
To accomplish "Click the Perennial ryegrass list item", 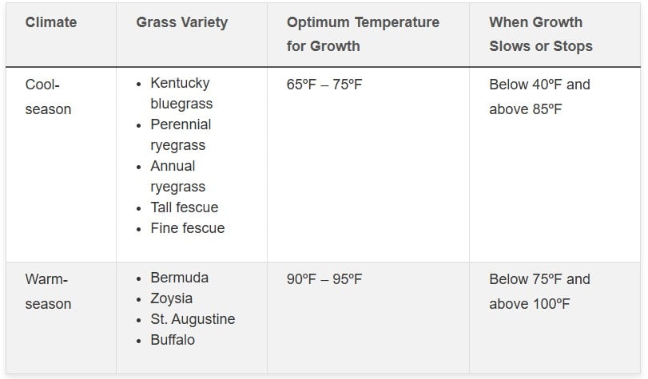I will click(x=181, y=135).
